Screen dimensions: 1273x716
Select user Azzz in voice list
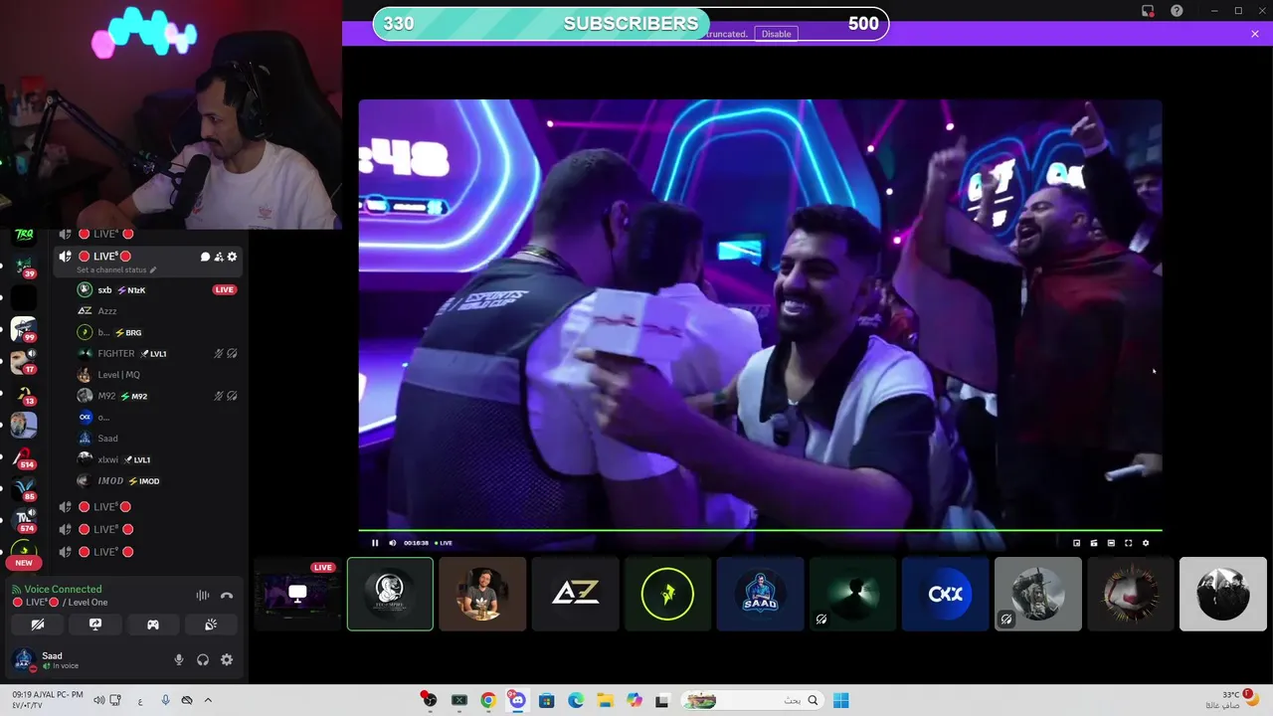click(x=158, y=311)
